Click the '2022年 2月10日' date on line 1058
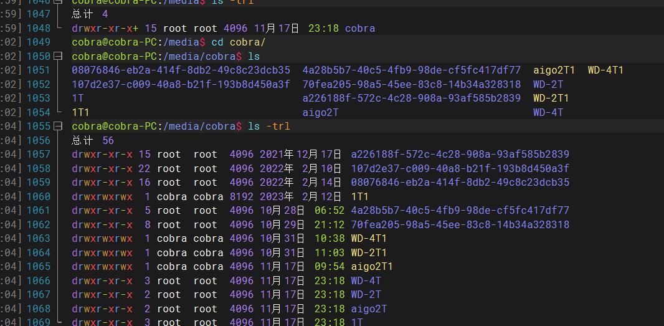 click(x=301, y=169)
